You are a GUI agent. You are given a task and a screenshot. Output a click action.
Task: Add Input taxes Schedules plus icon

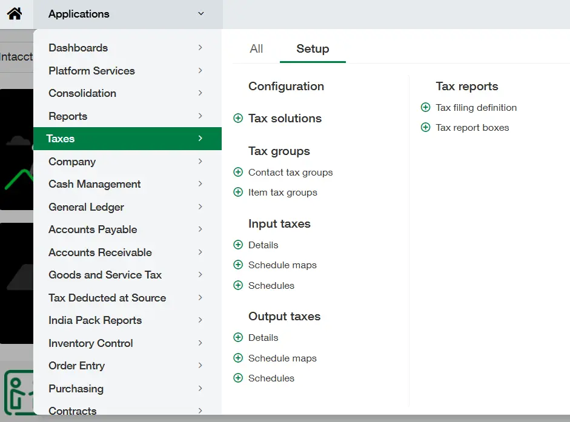238,285
